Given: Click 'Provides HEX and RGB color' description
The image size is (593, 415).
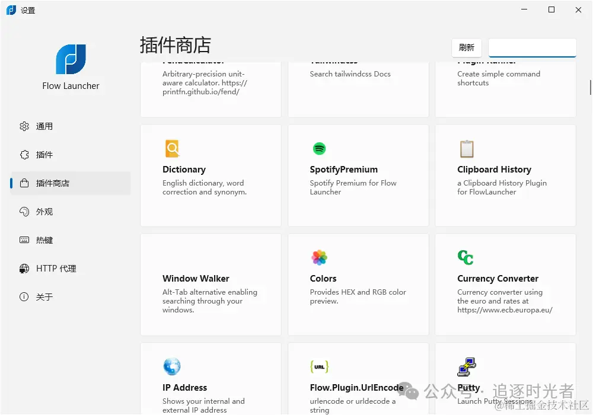Looking at the screenshot, I should coord(358,296).
